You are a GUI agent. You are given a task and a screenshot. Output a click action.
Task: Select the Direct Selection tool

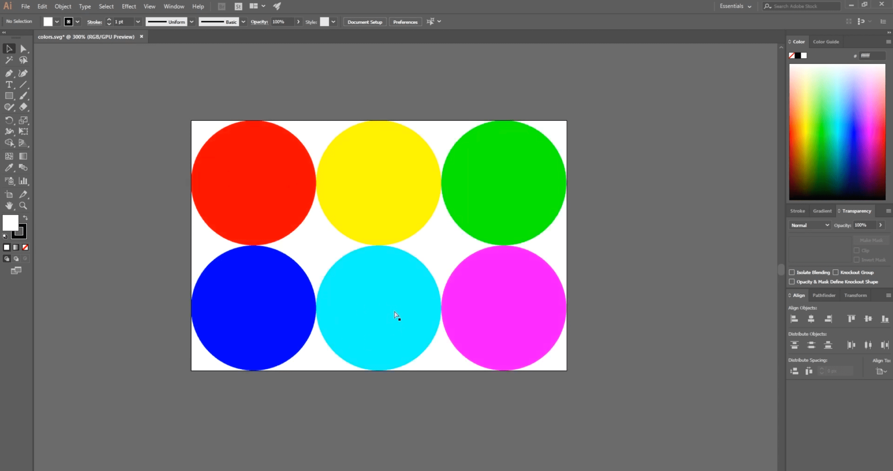(x=23, y=48)
